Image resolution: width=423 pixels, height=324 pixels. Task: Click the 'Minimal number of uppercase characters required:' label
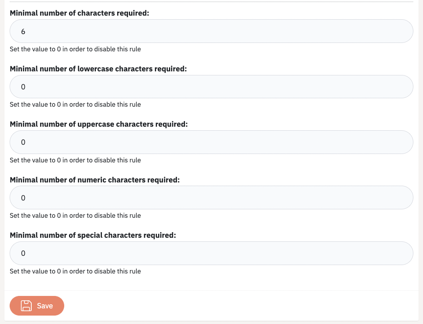[99, 124]
